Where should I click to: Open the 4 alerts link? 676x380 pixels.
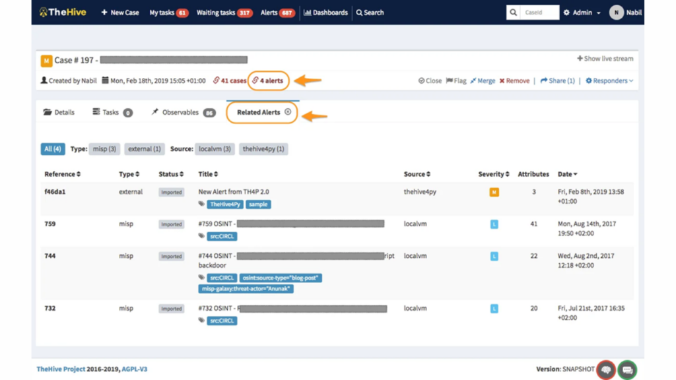coord(268,80)
